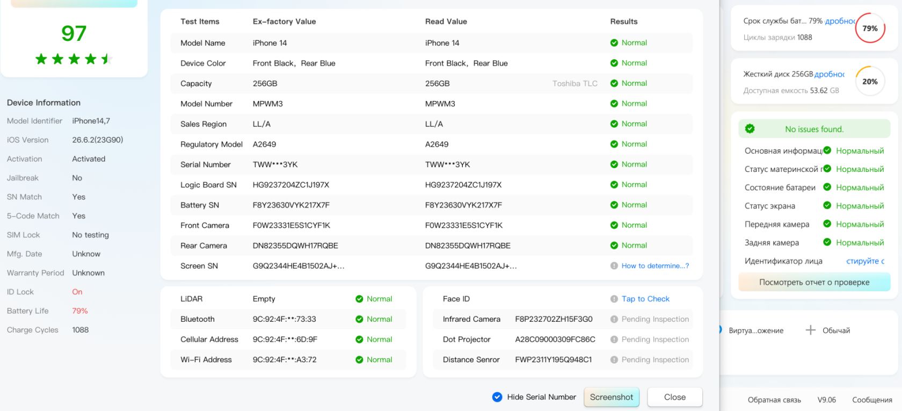Click the pending icon in Infrared Camera row
The width and height of the screenshot is (902, 411).
[x=614, y=319]
